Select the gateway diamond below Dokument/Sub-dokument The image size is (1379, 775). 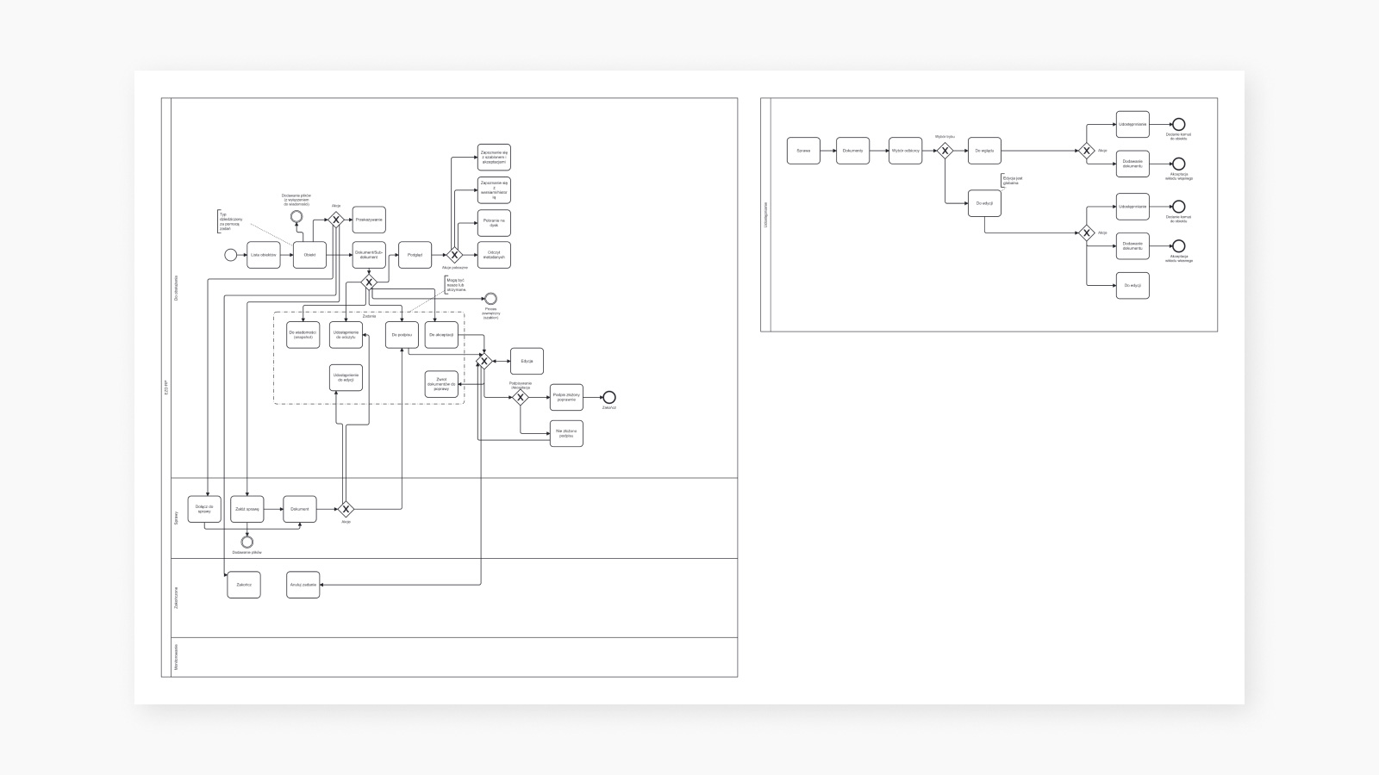369,282
